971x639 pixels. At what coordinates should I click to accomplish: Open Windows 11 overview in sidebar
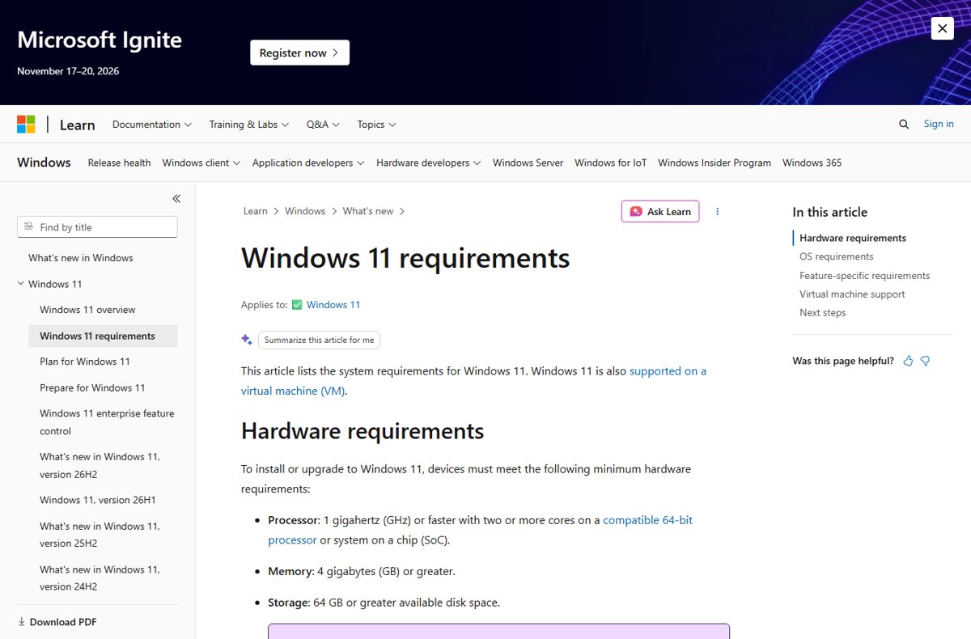click(x=87, y=310)
